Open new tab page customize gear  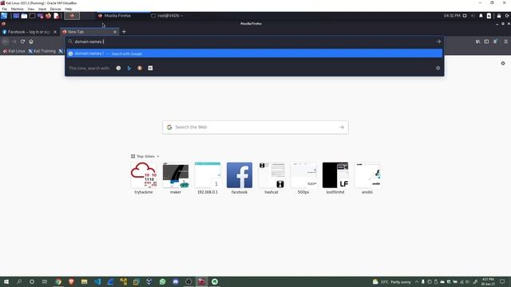click(503, 63)
